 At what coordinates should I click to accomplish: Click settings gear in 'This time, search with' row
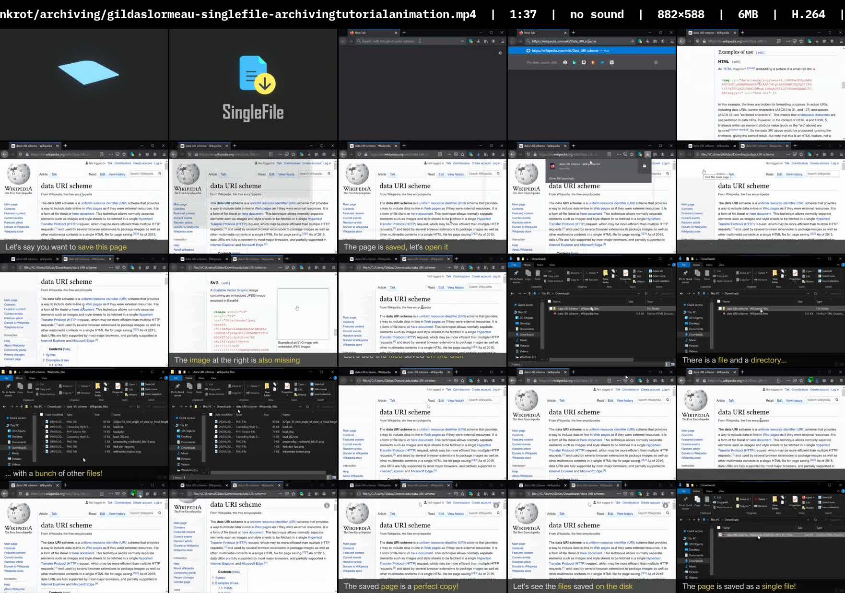656,62
